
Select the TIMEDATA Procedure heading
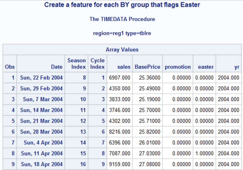point(122,19)
